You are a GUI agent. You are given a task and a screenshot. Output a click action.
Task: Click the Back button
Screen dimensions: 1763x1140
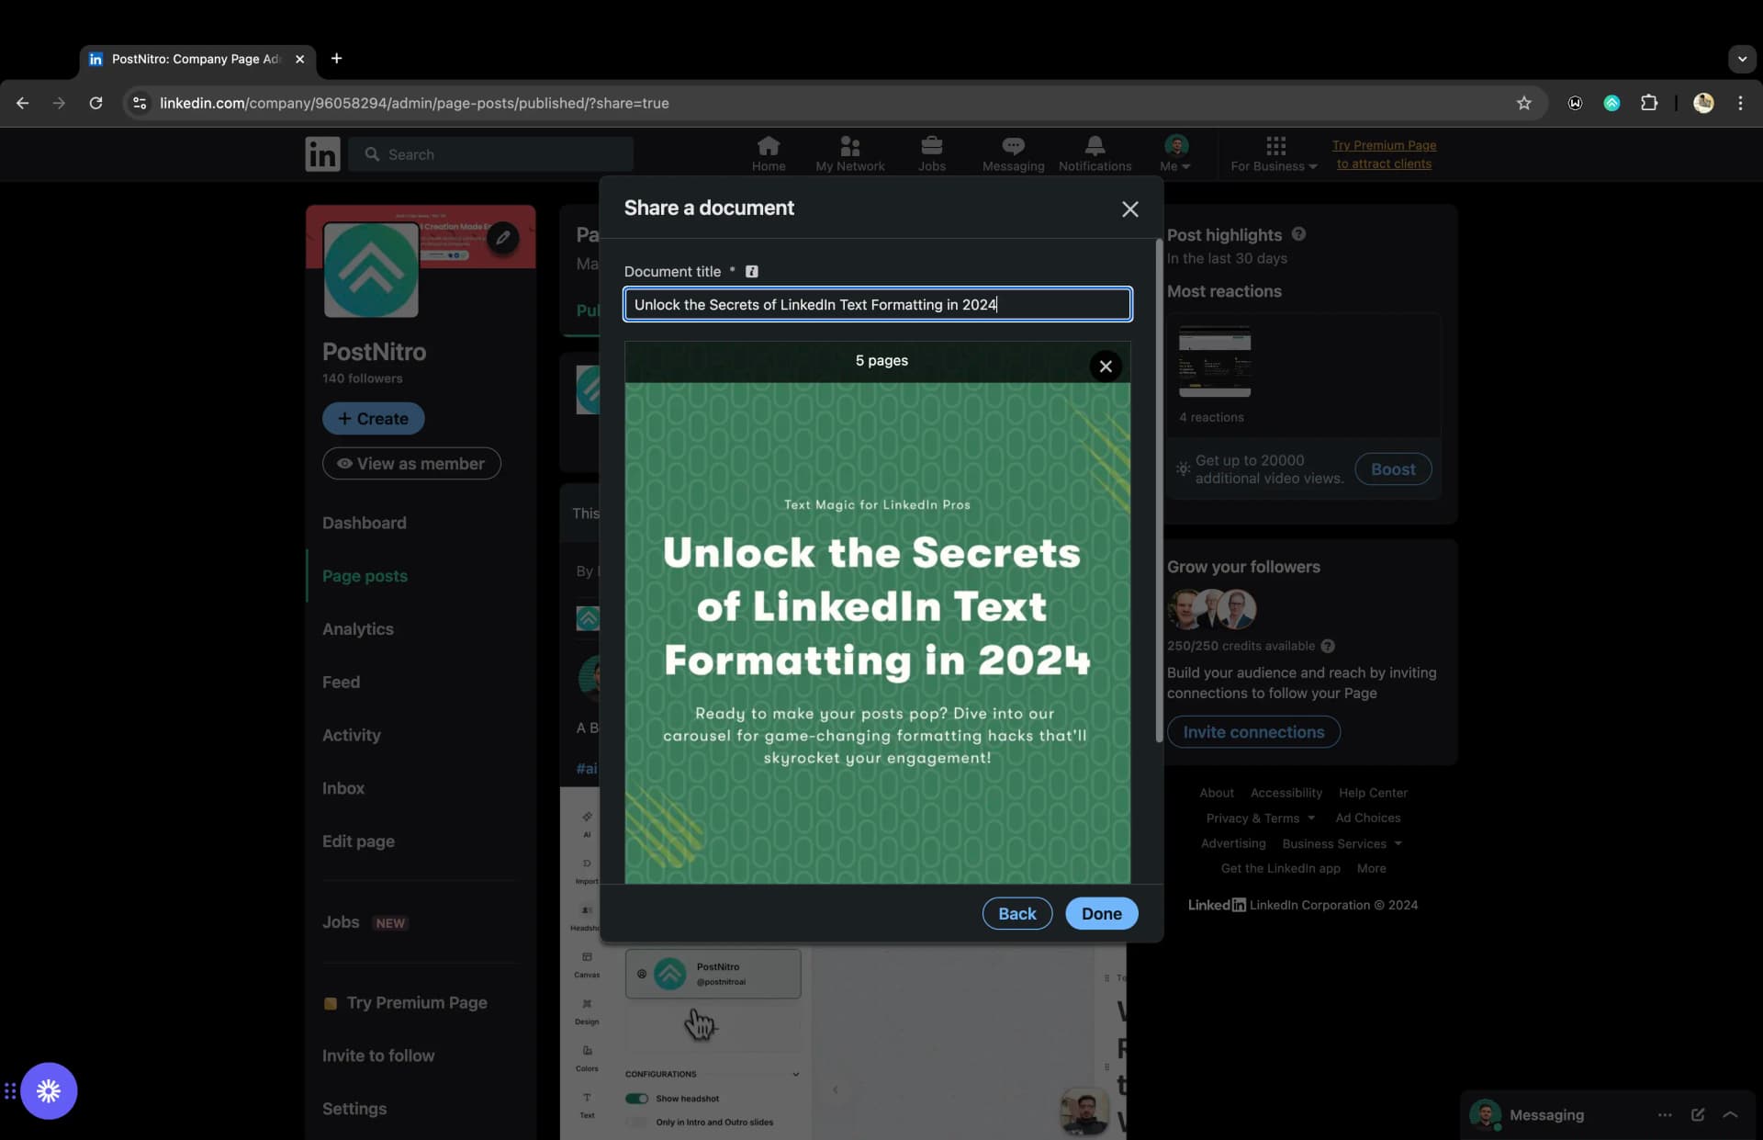point(1016,912)
